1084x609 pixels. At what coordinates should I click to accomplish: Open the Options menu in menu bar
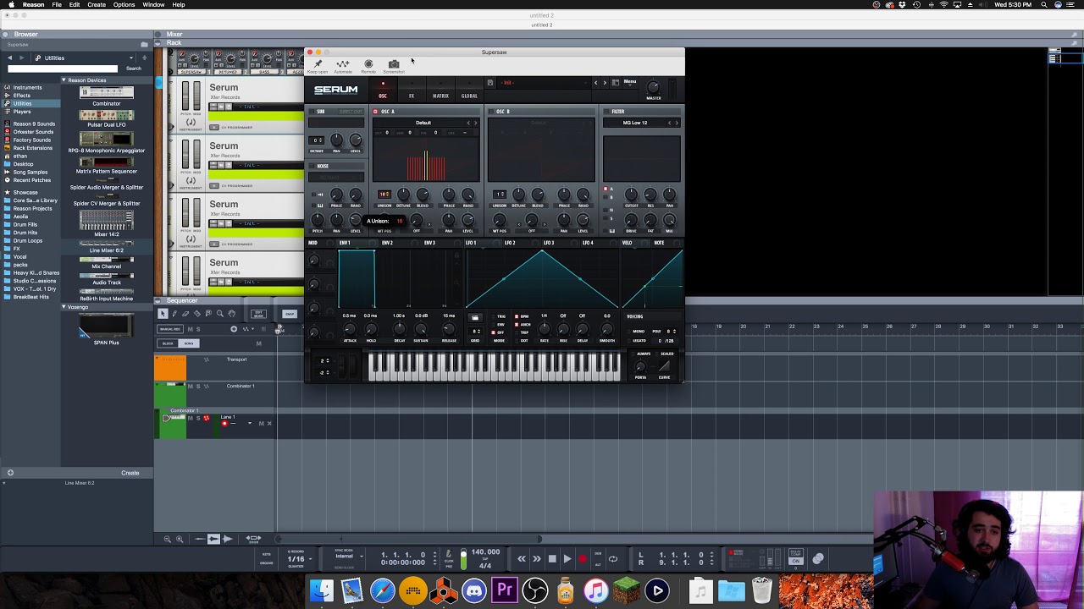(x=124, y=5)
